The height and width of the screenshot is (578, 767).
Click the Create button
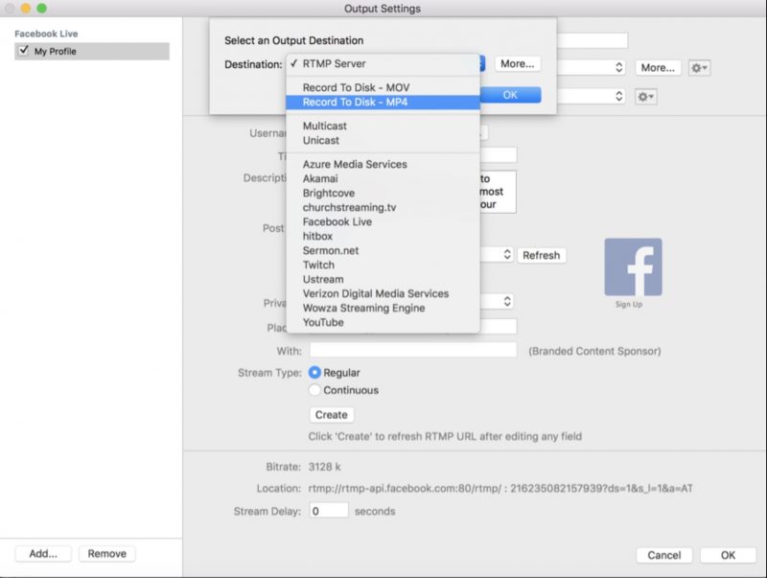tap(331, 415)
